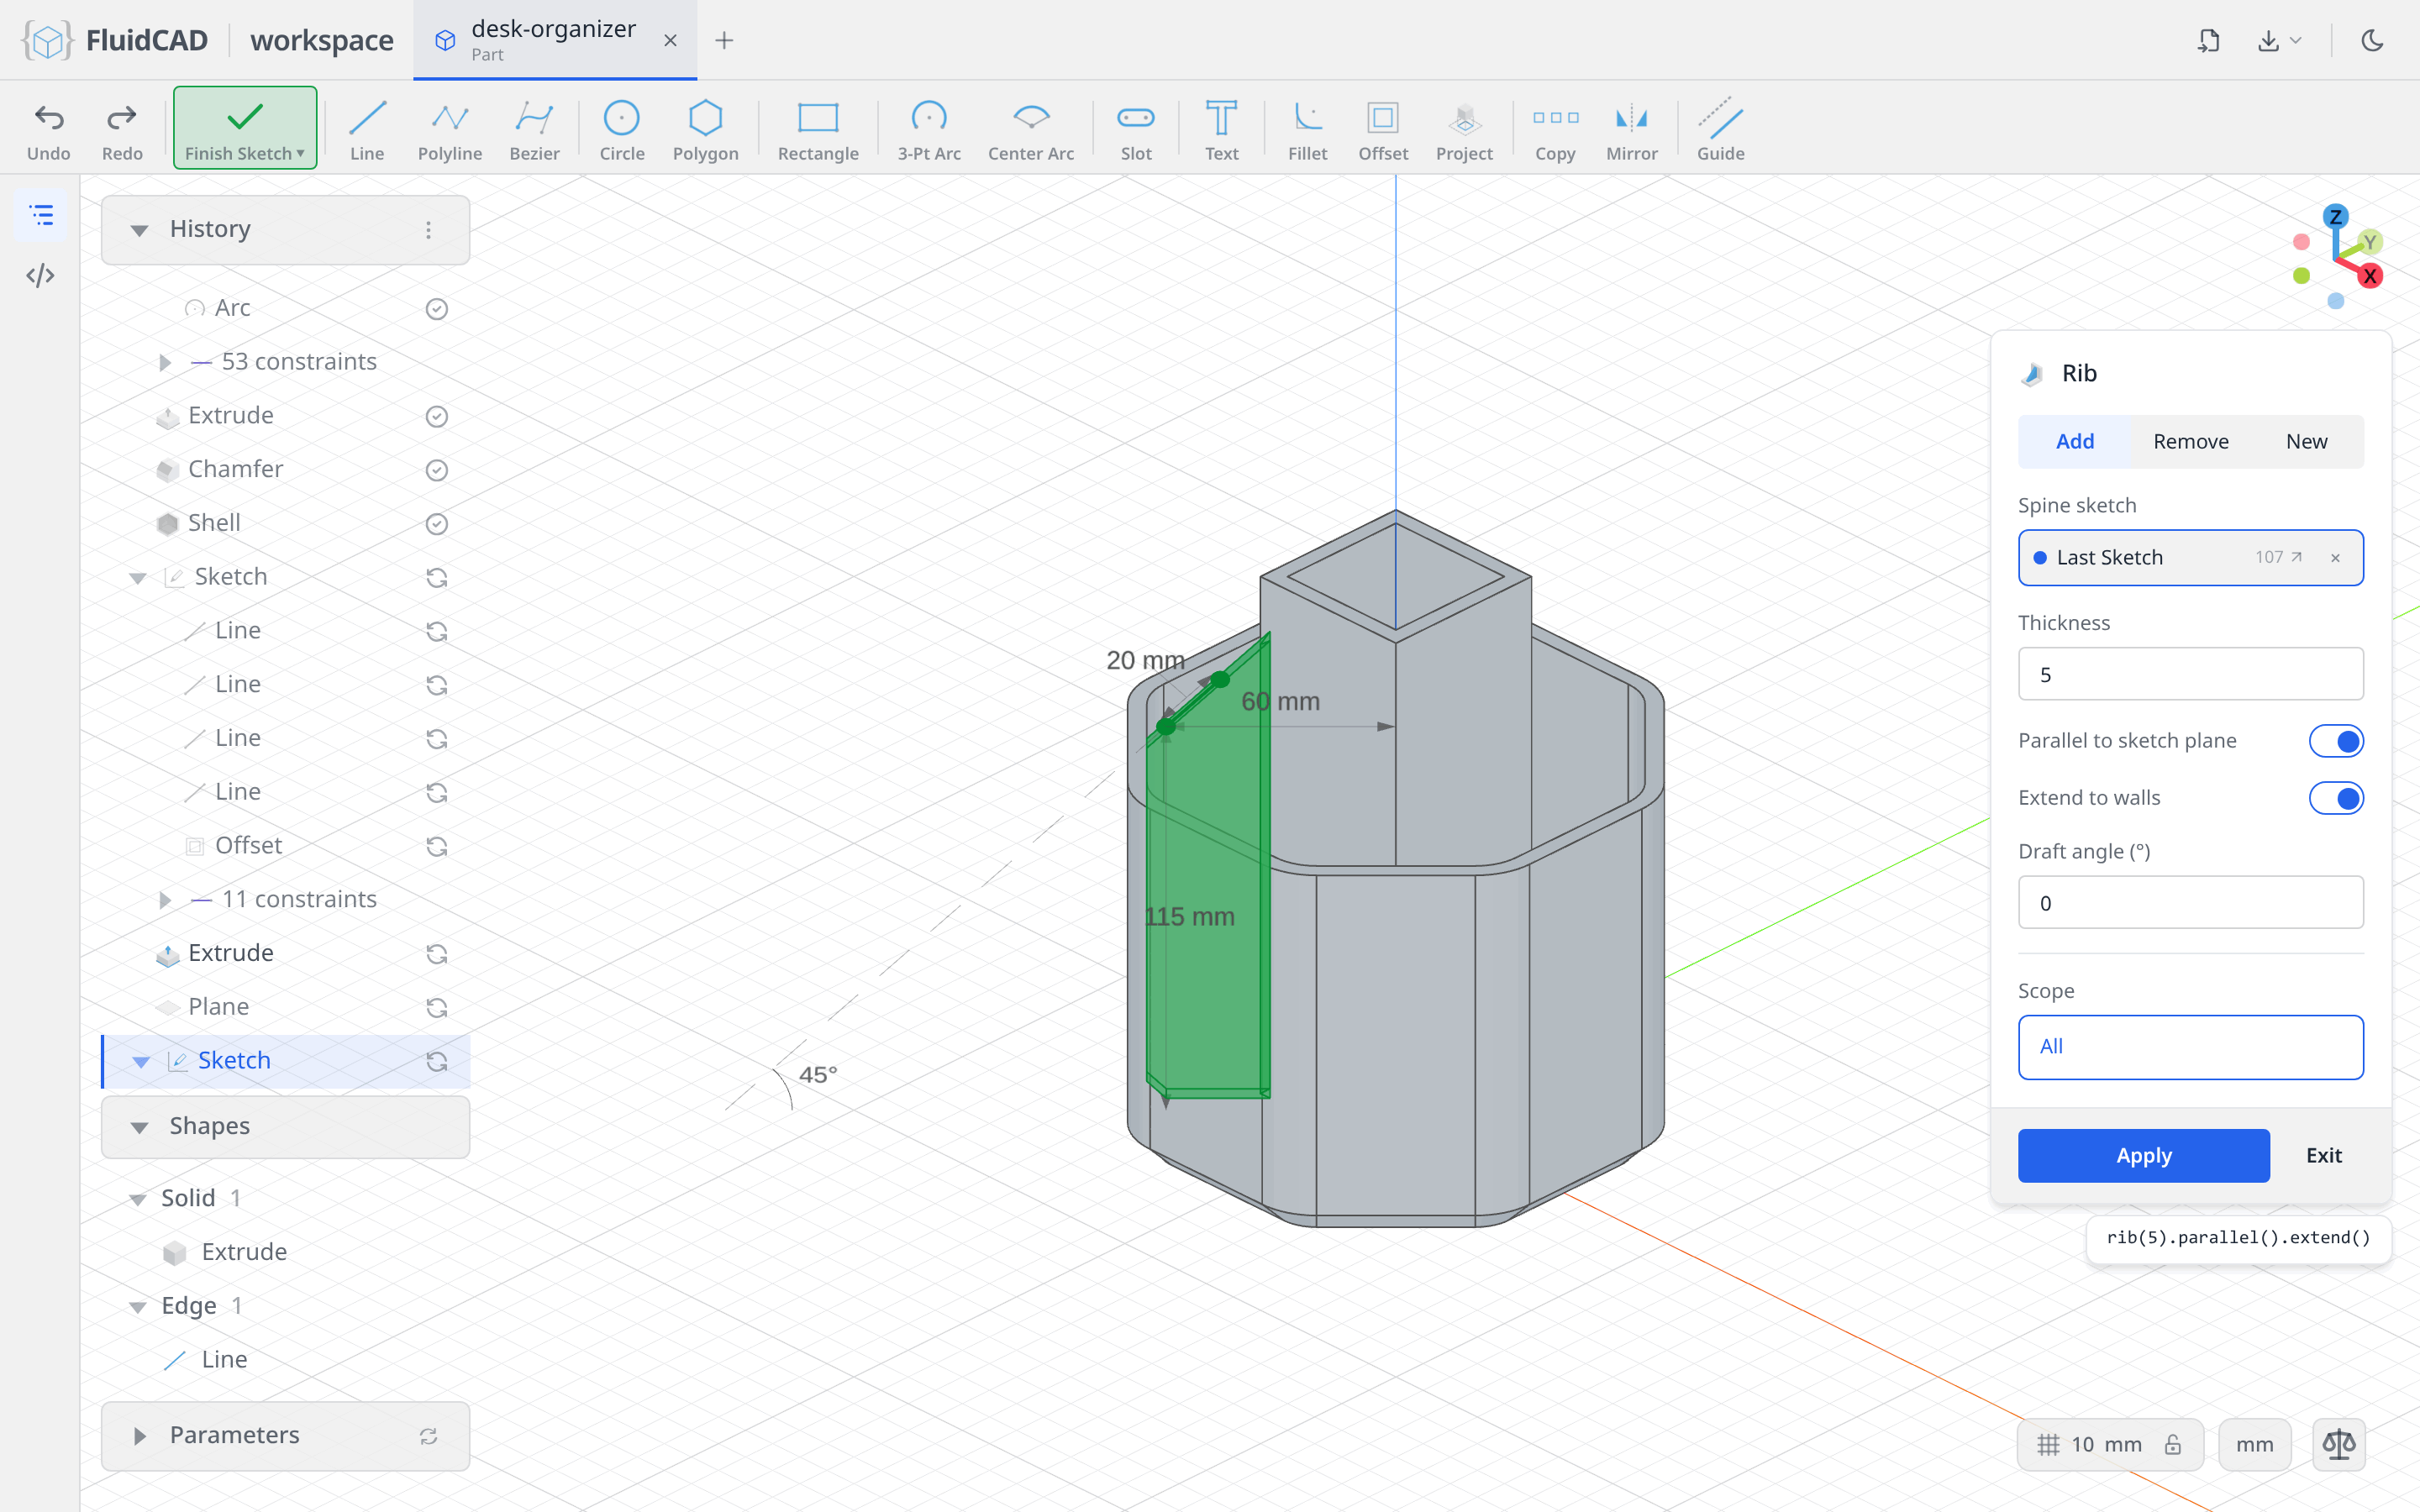Toggle the grid snap lock icon
This screenshot has height=1512, width=2420.
click(2173, 1444)
